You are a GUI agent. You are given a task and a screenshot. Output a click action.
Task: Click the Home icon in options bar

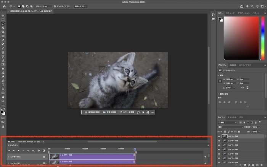click(x=4, y=6)
